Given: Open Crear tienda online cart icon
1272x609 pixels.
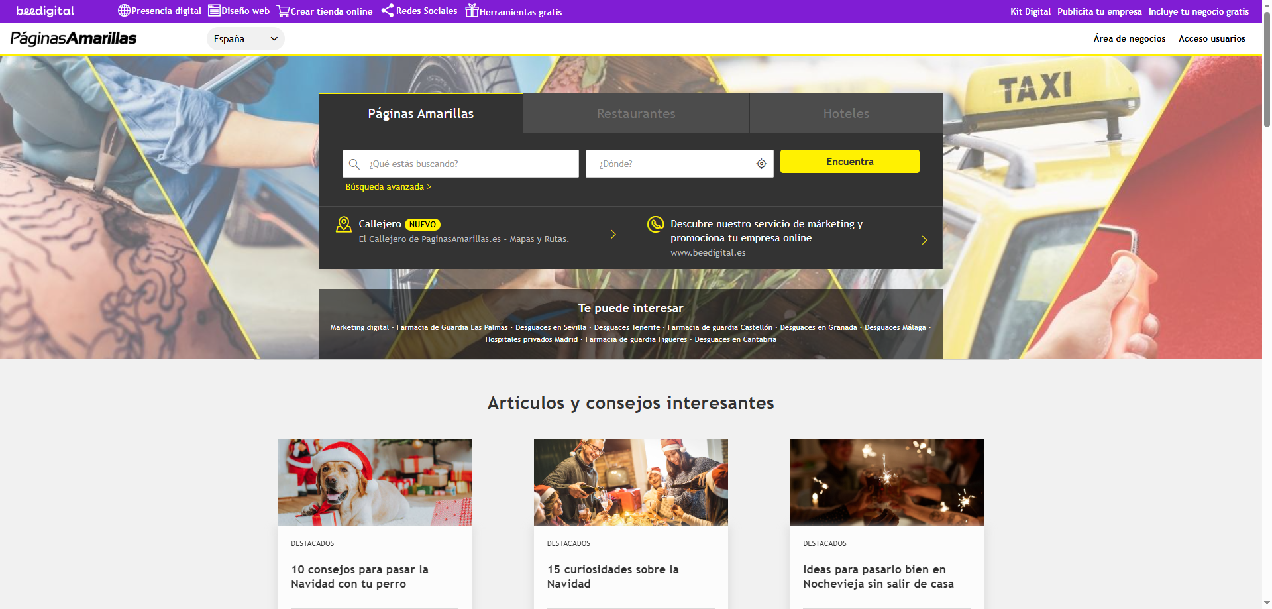Looking at the screenshot, I should (284, 10).
